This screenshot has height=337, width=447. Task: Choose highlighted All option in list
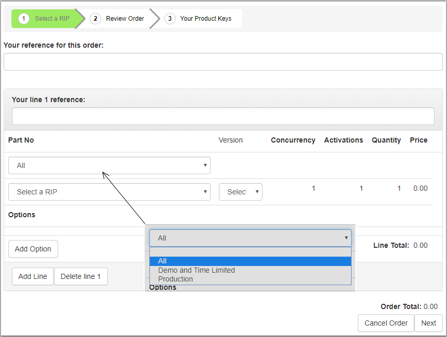click(x=250, y=261)
